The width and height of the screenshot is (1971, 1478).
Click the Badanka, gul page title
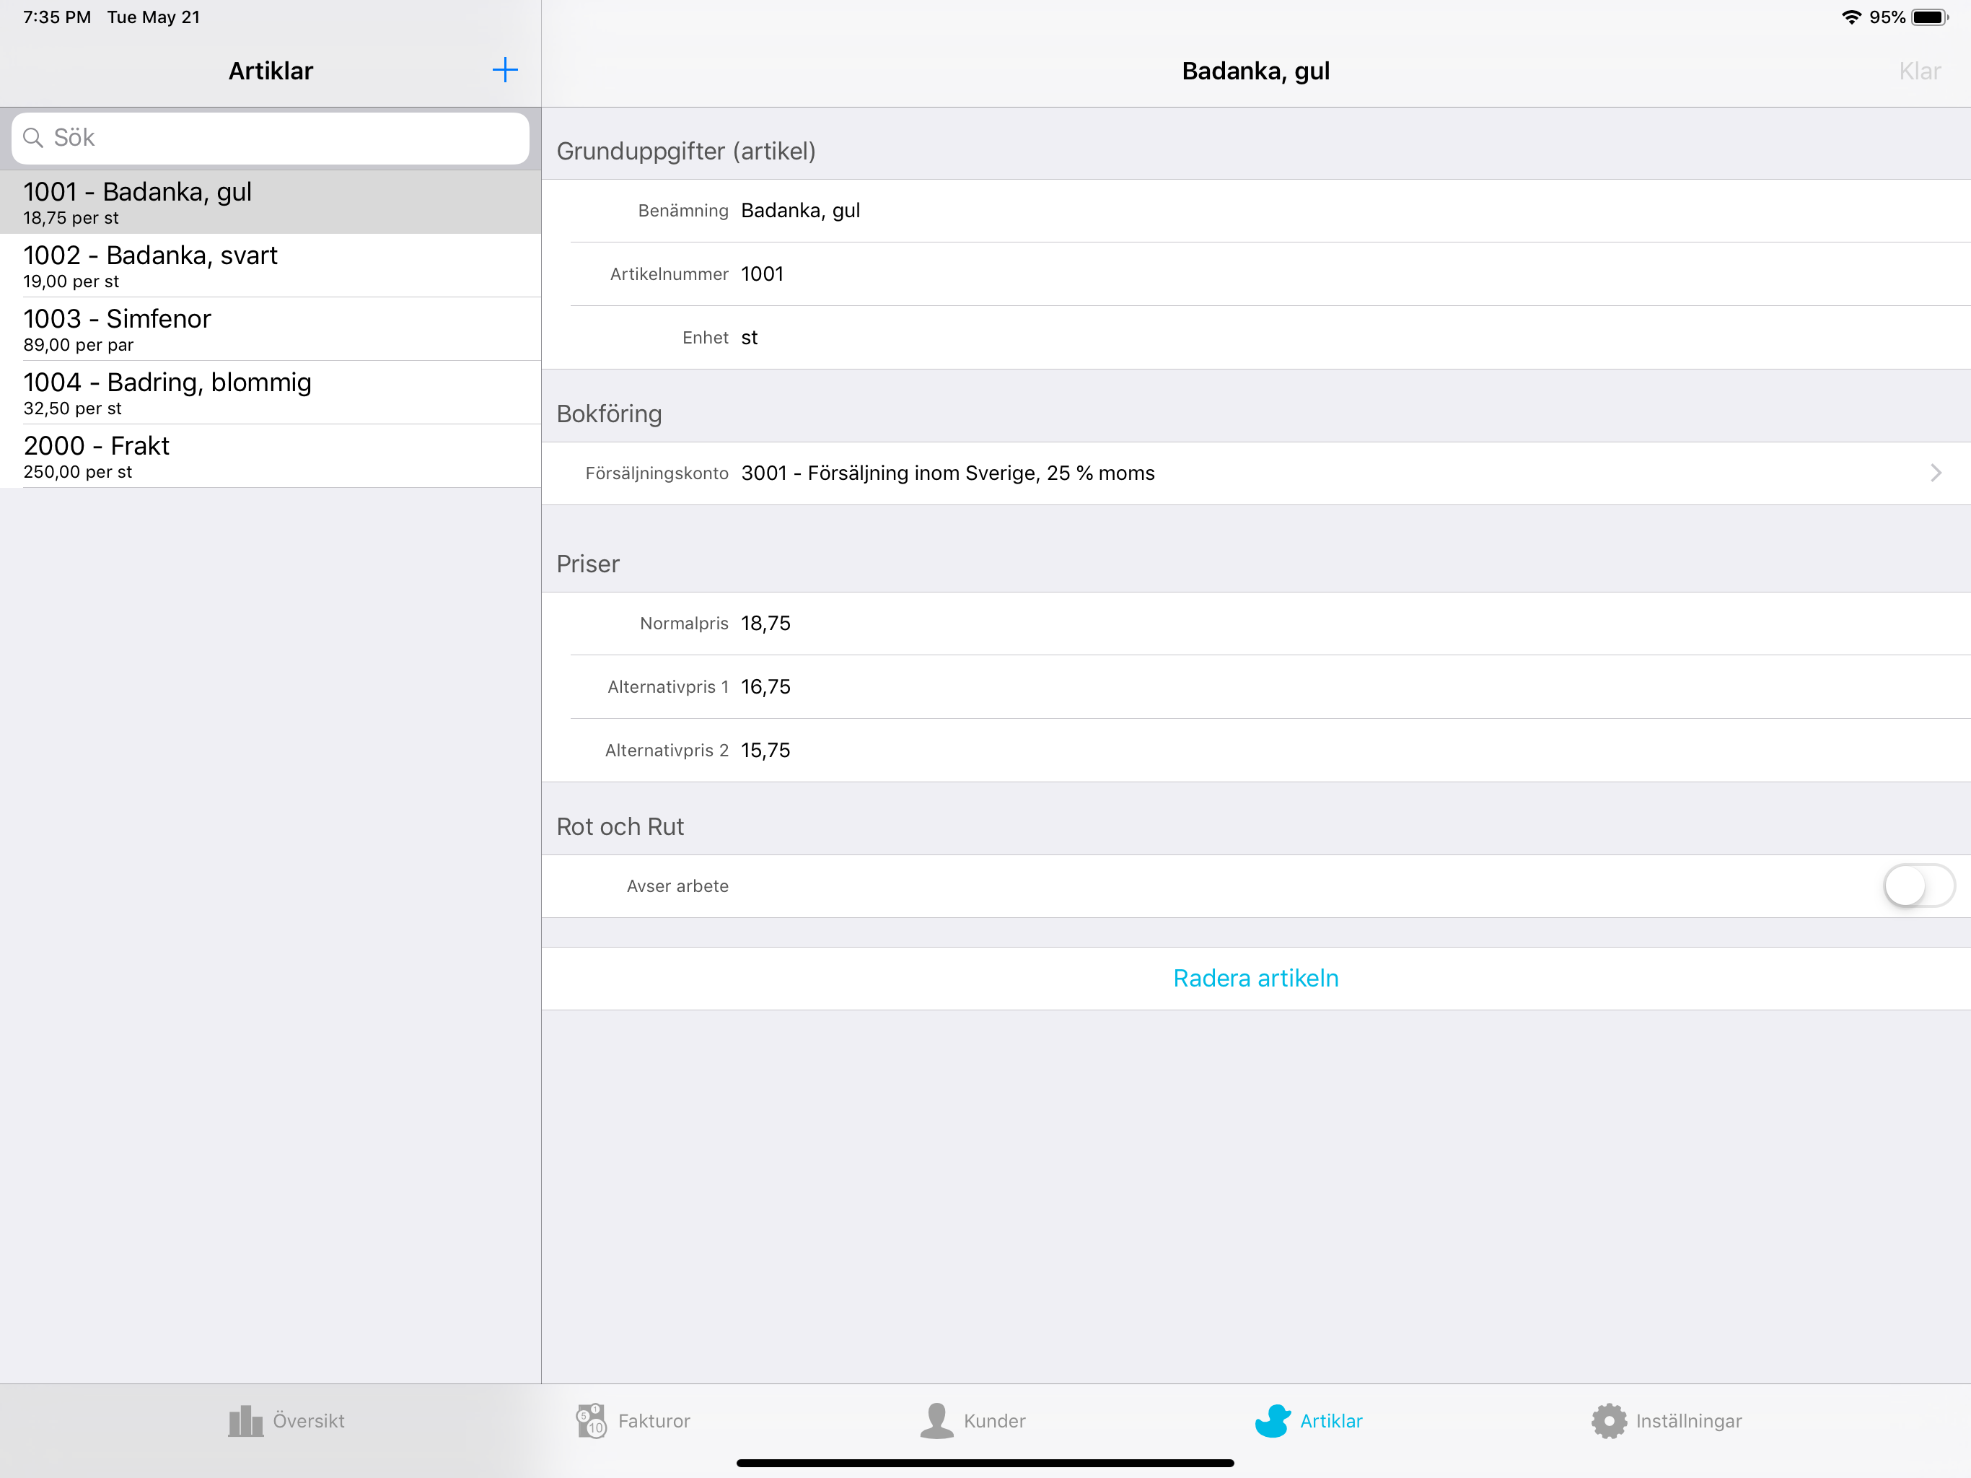(1255, 71)
